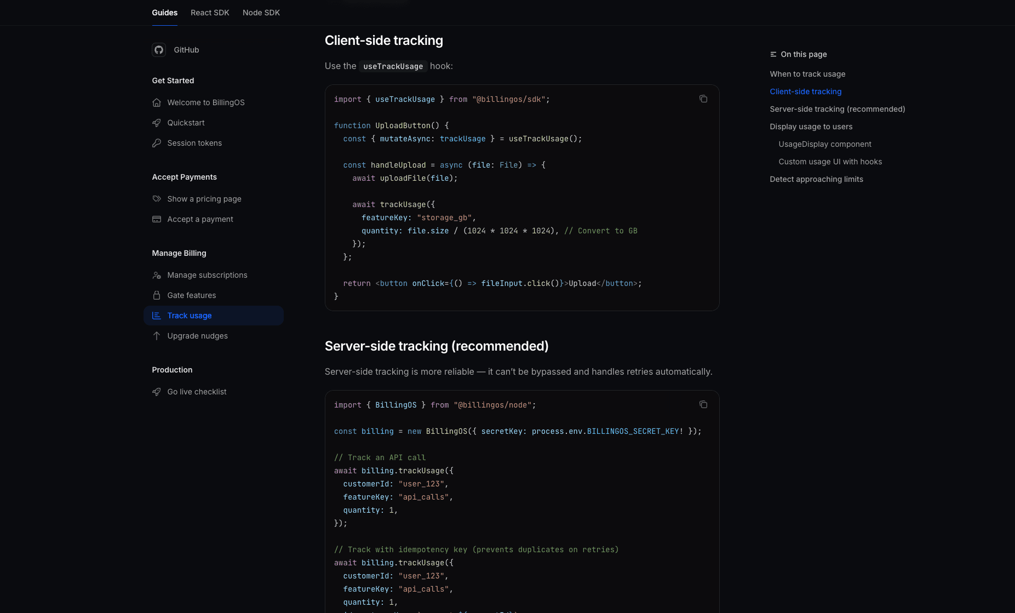This screenshot has width=1015, height=613.
Task: Jump to Custom usage UI with hooks
Action: (830, 162)
